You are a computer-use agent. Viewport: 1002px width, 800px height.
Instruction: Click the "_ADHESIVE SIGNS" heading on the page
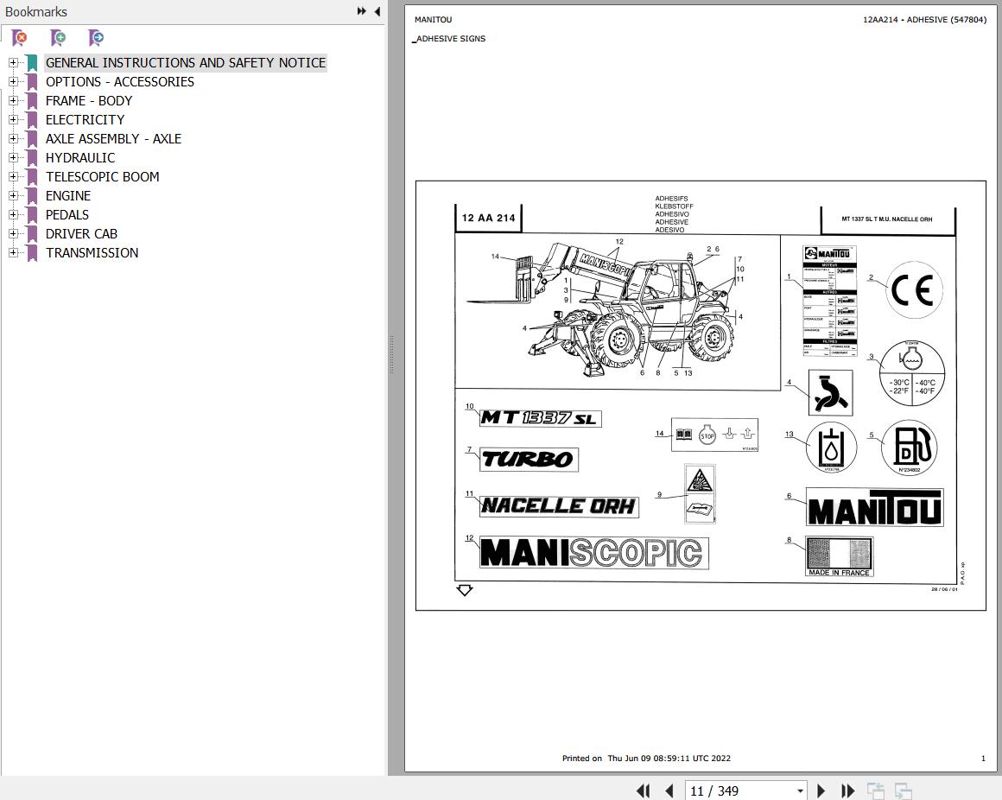[x=448, y=39]
